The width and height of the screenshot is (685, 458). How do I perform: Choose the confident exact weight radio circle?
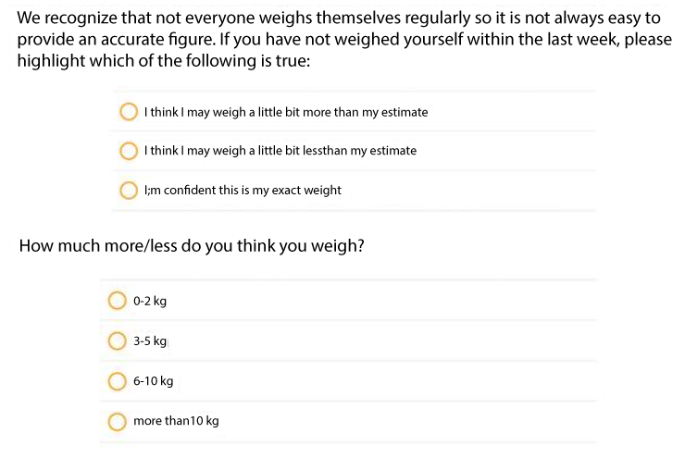coord(129,190)
